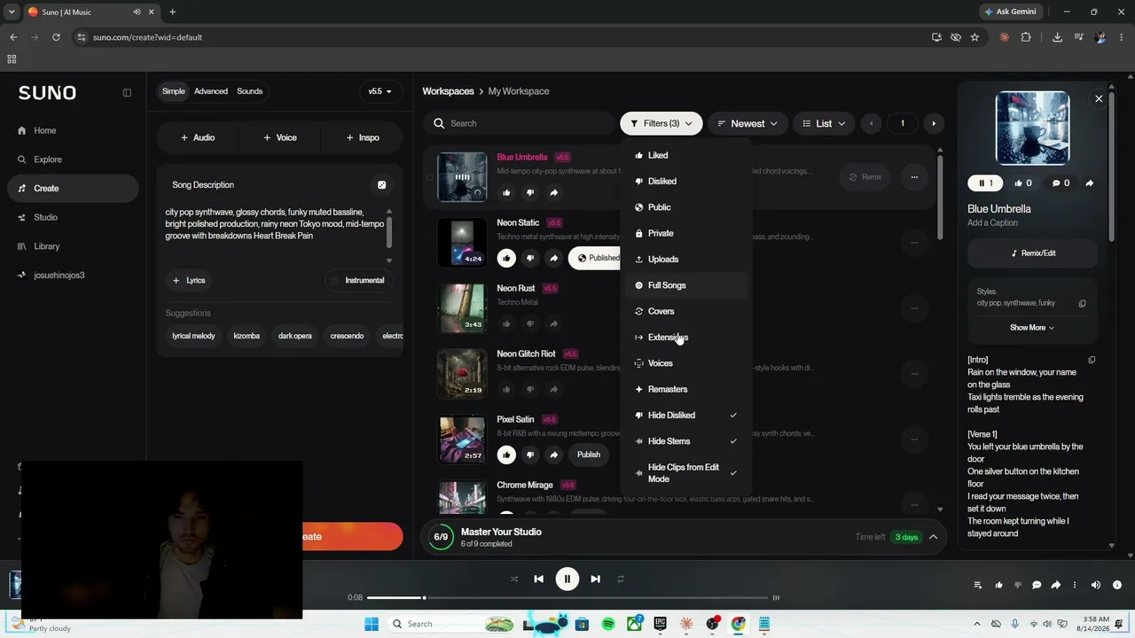
Task: Expand Show More under Styles
Action: point(1032,328)
